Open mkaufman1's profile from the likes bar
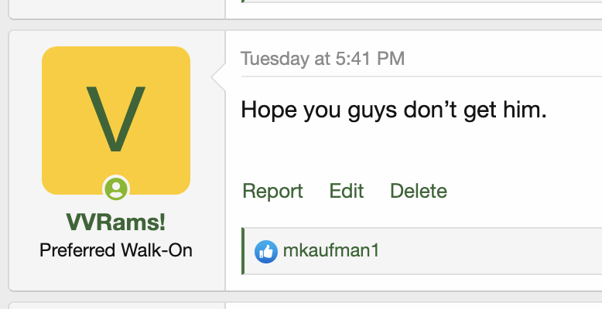The width and height of the screenshot is (602, 309). 331,251
